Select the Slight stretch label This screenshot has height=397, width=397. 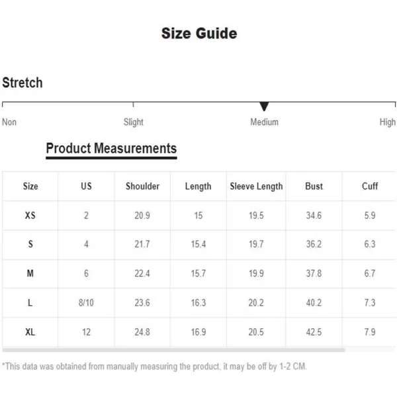click(134, 122)
